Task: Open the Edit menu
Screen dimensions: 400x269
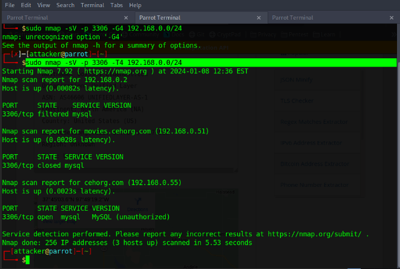Action: coord(26,5)
